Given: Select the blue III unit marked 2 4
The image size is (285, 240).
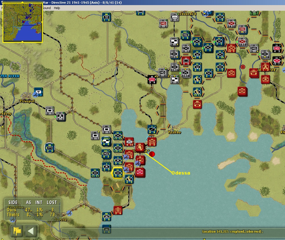Looking at the screenshot, I should 106,216.
